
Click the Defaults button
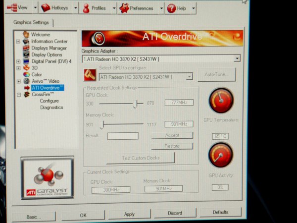(220, 212)
